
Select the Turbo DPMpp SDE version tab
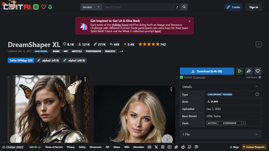pyautogui.click(x=21, y=60)
